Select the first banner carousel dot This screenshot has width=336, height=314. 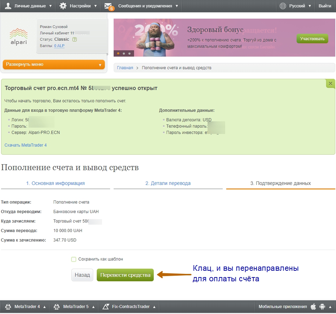[x=118, y=53]
